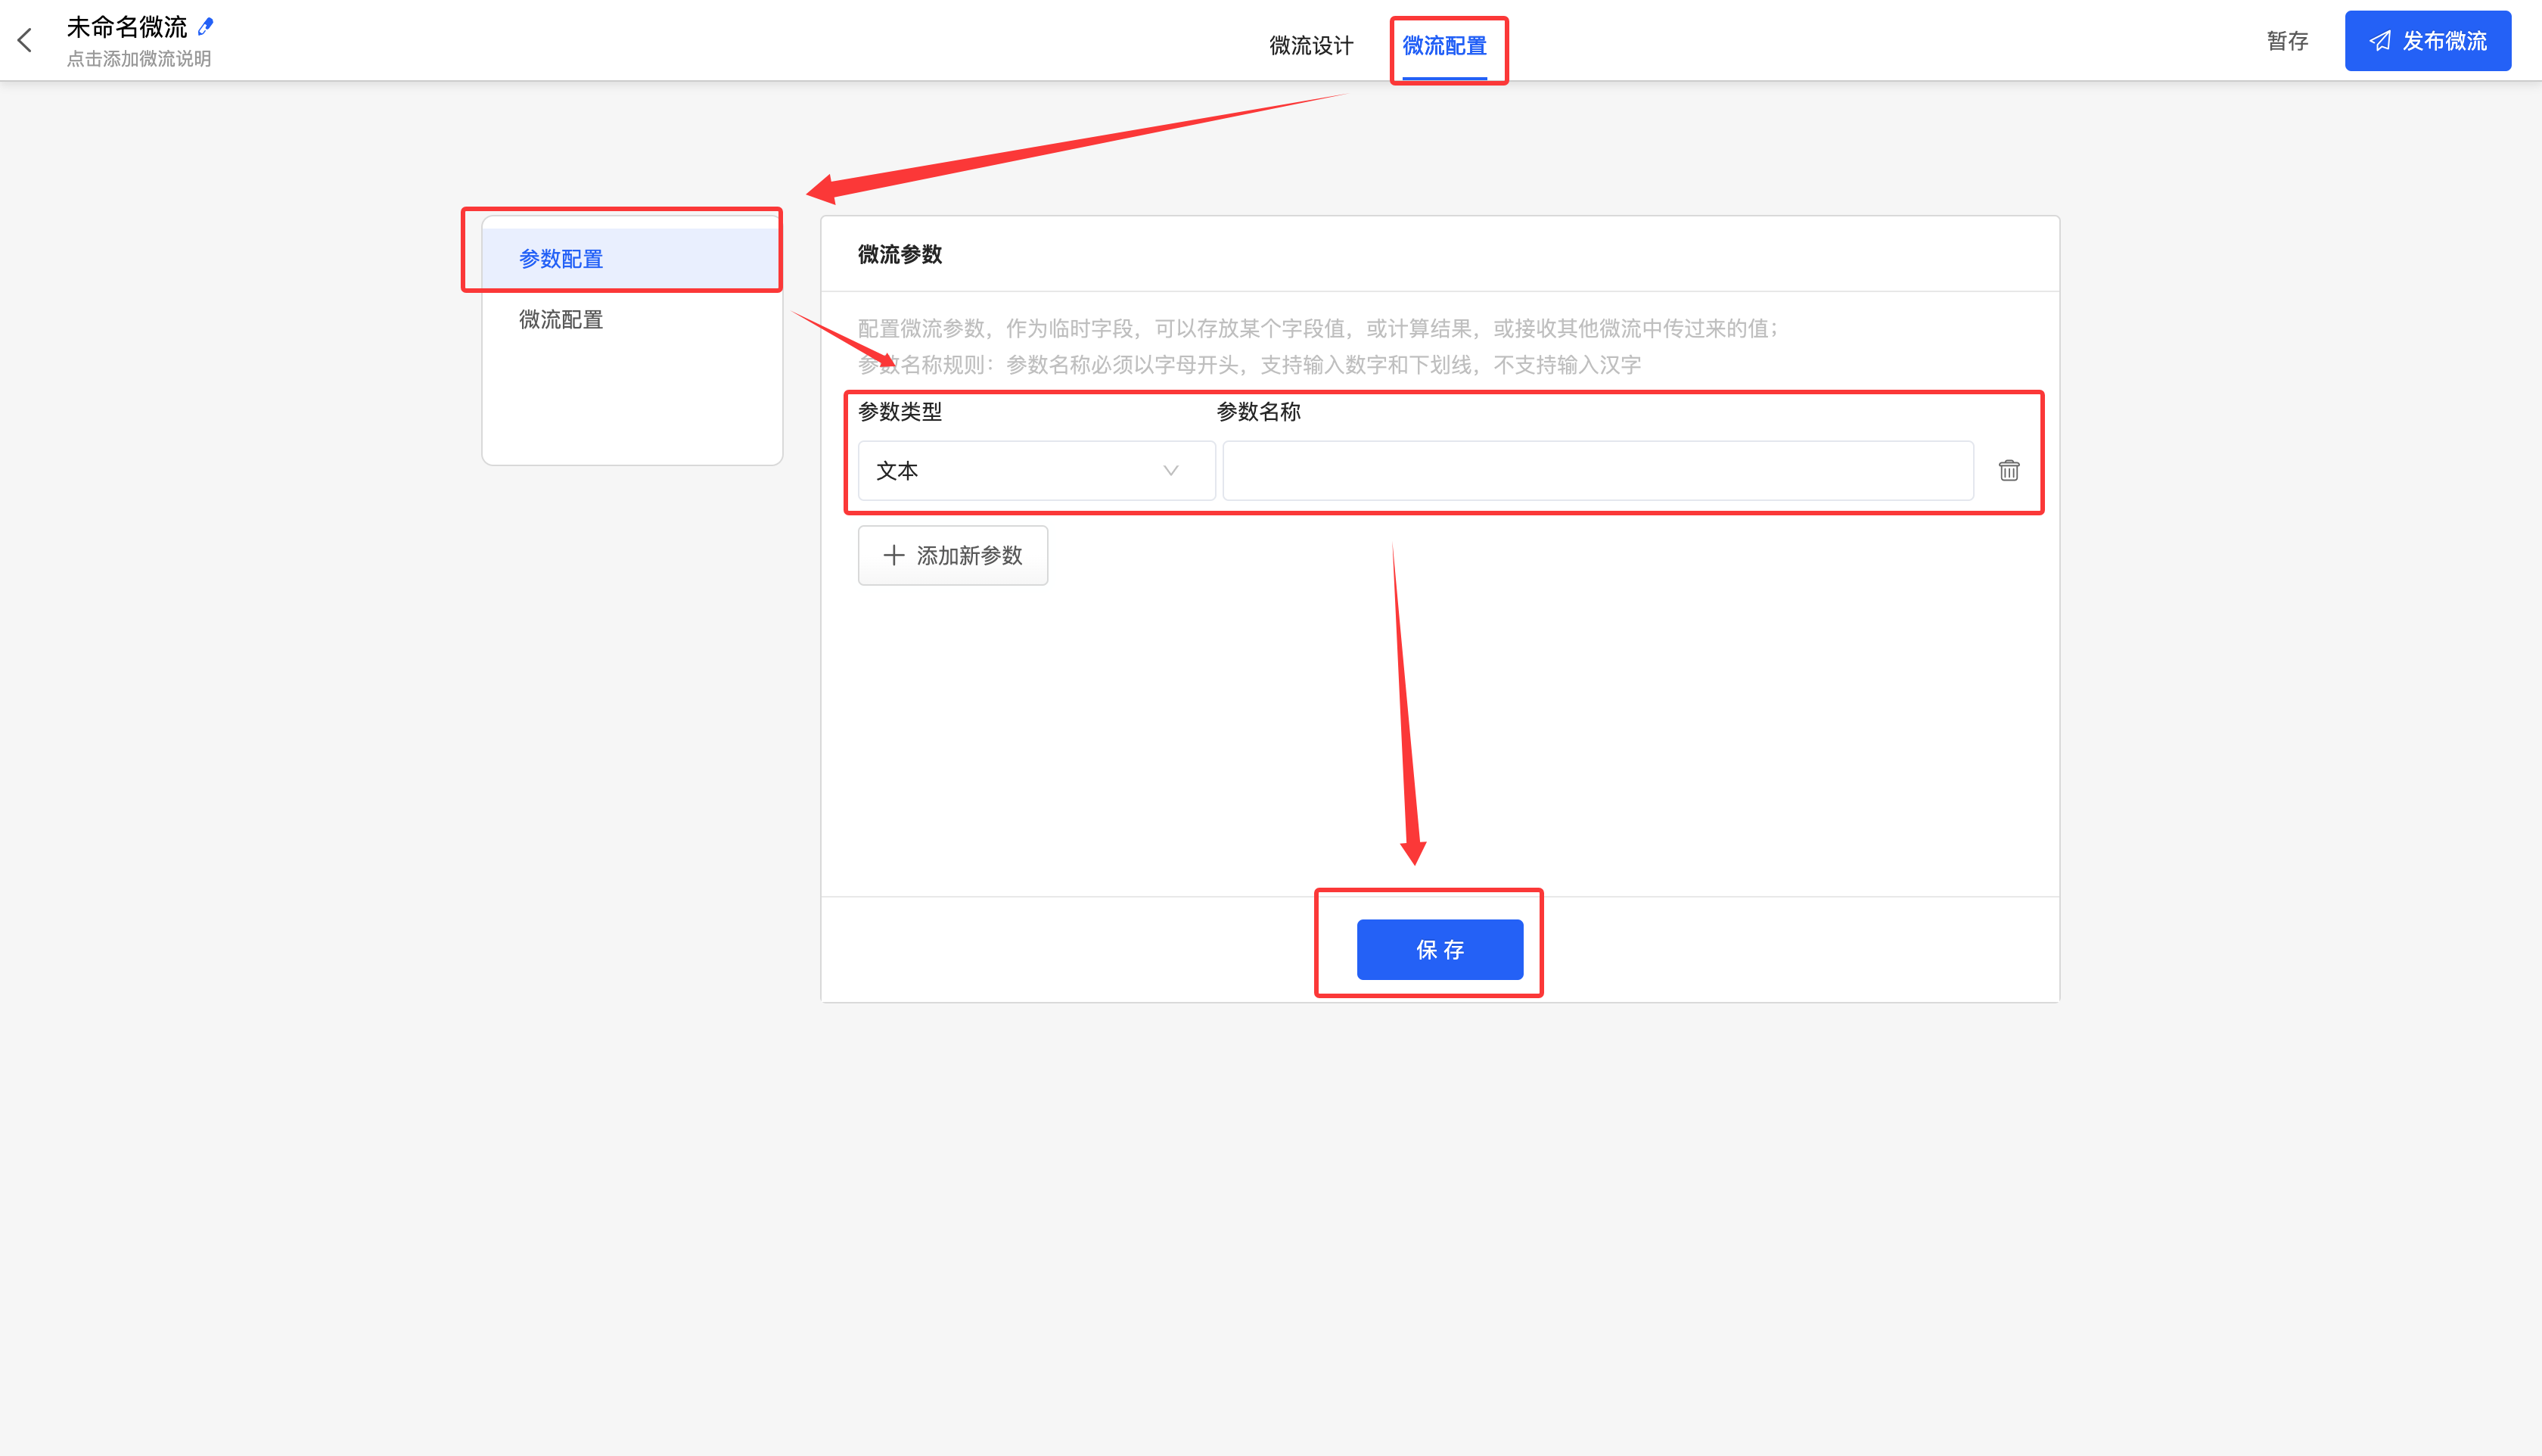Click the 暂存 button
2542x1456 pixels.
[2287, 41]
